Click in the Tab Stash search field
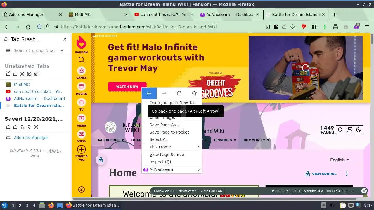 pos(34,50)
